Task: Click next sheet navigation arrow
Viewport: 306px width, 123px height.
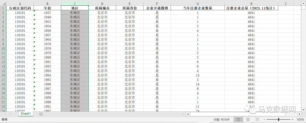Action: (10, 114)
